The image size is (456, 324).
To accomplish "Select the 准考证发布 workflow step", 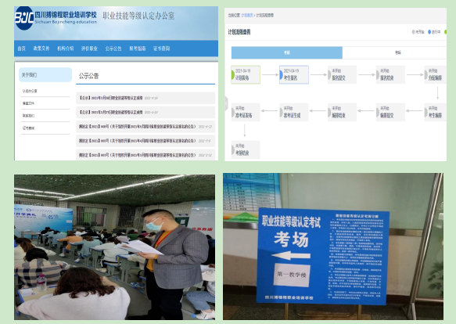I will pos(246,112).
